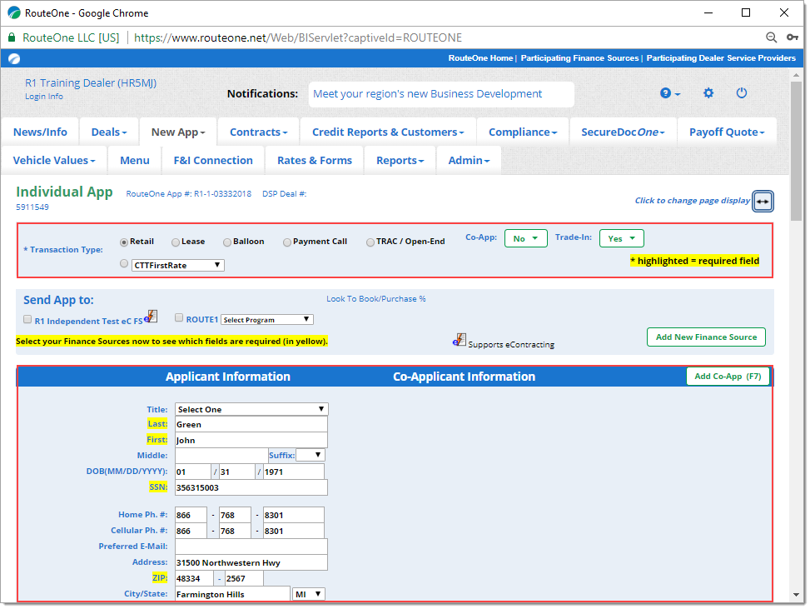Open the Co-App No dropdown
The image size is (810, 609).
(x=526, y=238)
